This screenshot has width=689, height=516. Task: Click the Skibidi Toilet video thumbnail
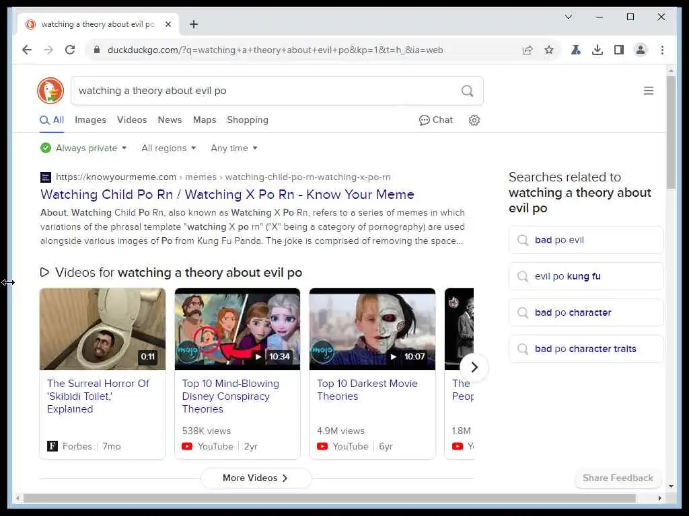pos(102,329)
